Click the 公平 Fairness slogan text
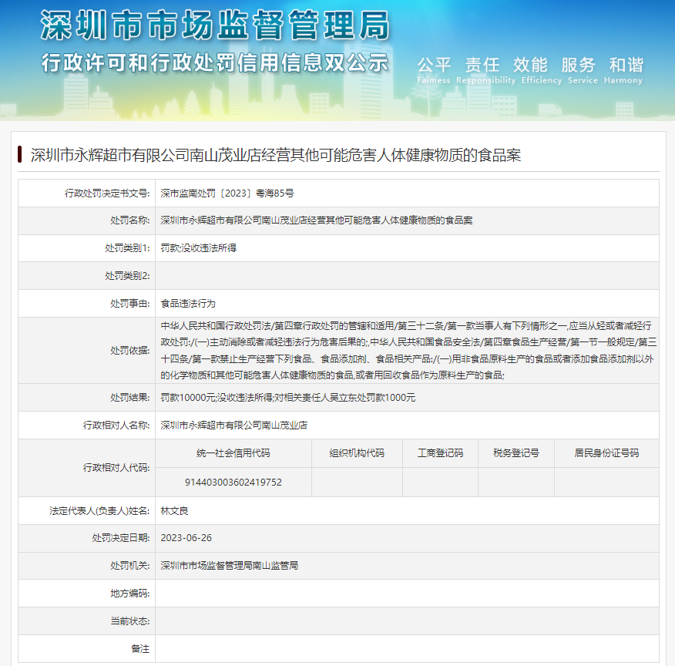The image size is (675, 666). [434, 70]
